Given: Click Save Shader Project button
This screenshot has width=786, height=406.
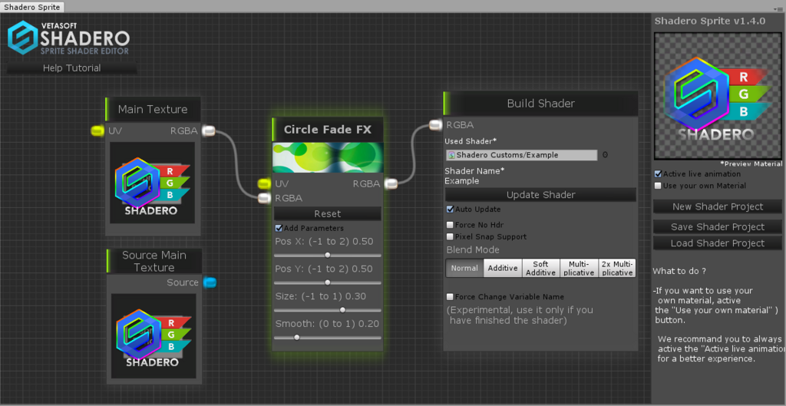Looking at the screenshot, I should [718, 226].
